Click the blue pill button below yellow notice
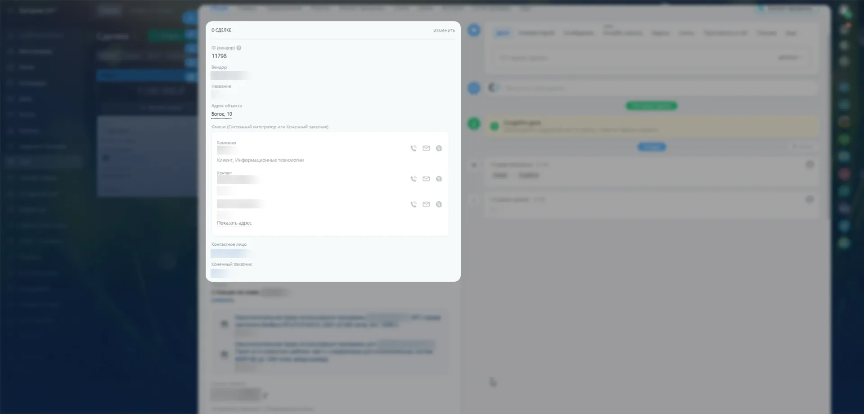864x414 pixels. pyautogui.click(x=651, y=147)
